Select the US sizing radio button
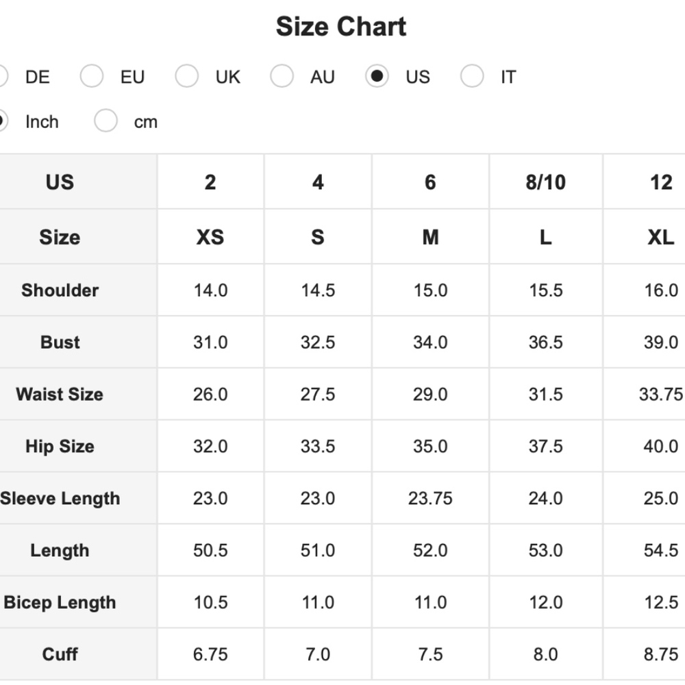The width and height of the screenshot is (685, 685). pos(377,77)
